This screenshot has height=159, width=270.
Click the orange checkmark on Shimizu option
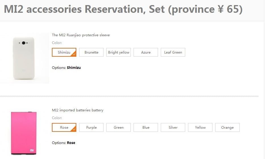point(74,54)
